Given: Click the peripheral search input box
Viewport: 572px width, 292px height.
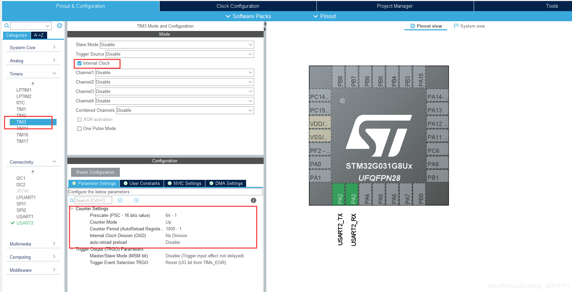Looking at the screenshot, I should [x=31, y=26].
